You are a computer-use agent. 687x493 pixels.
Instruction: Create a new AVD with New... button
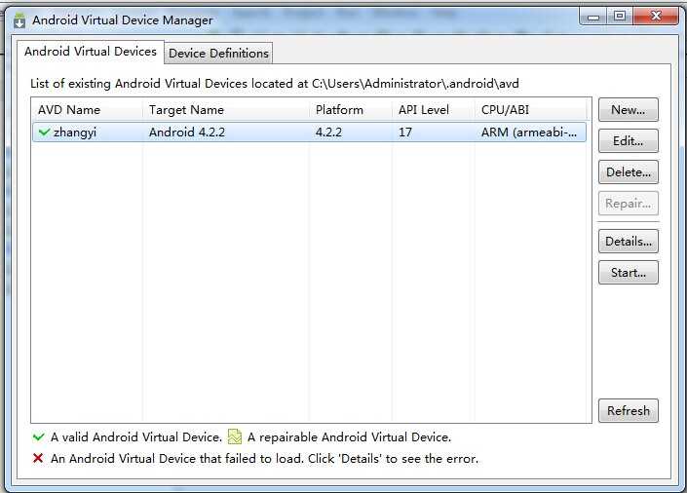coord(629,109)
